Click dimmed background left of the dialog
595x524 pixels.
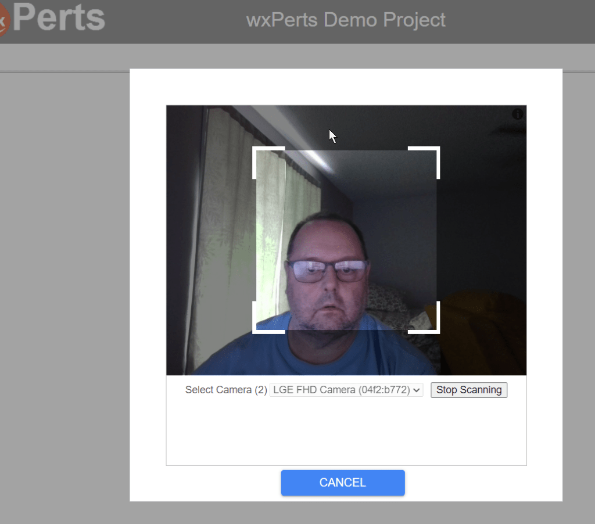(64, 290)
